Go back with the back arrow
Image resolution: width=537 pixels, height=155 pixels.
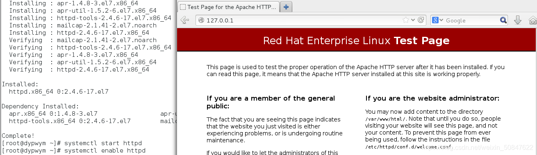click(185, 20)
